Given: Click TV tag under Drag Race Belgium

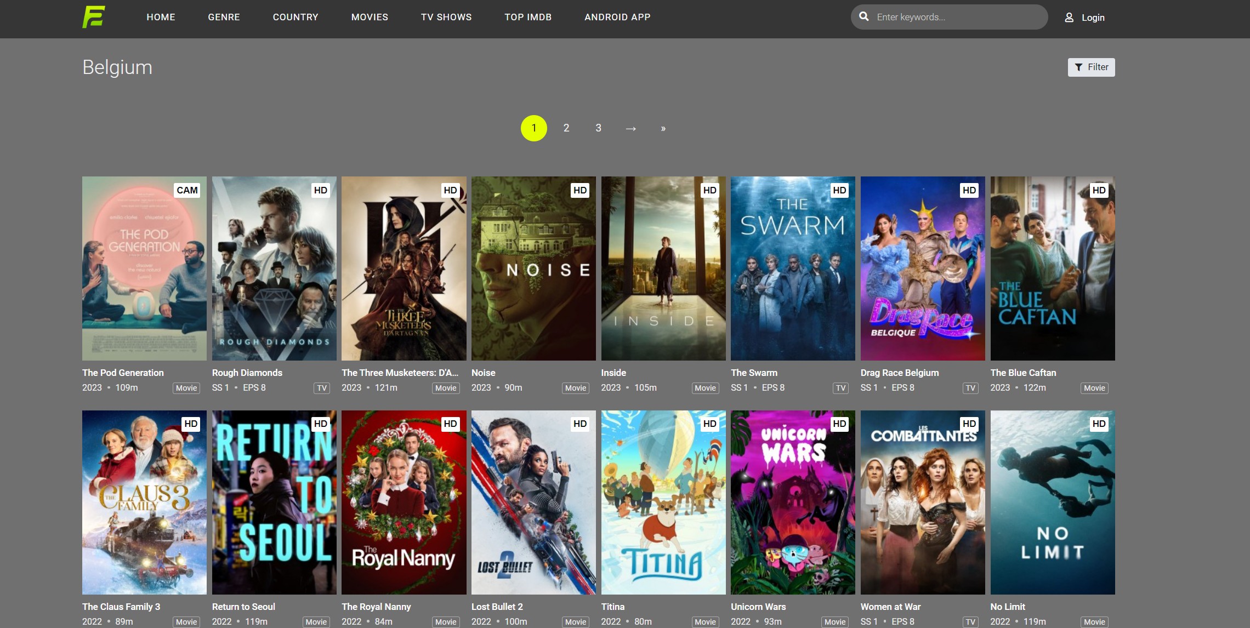Looking at the screenshot, I should point(970,388).
